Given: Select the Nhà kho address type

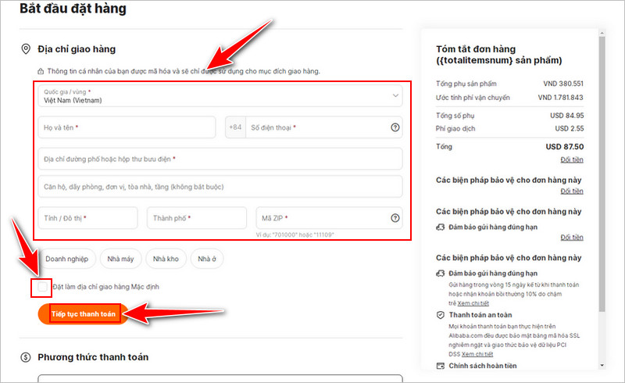Looking at the screenshot, I should [x=166, y=259].
